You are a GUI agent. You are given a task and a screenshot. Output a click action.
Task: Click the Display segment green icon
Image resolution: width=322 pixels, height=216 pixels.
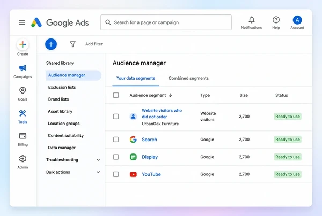click(133, 157)
